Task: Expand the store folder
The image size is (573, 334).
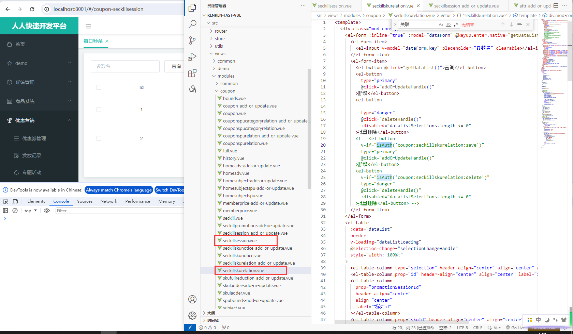Action: point(220,38)
